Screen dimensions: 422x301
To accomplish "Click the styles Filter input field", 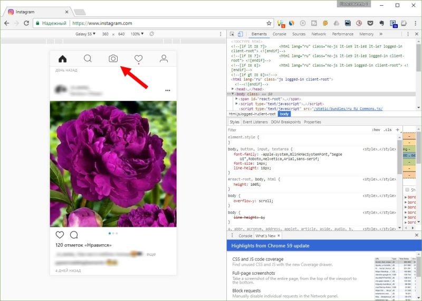I will (x=298, y=129).
